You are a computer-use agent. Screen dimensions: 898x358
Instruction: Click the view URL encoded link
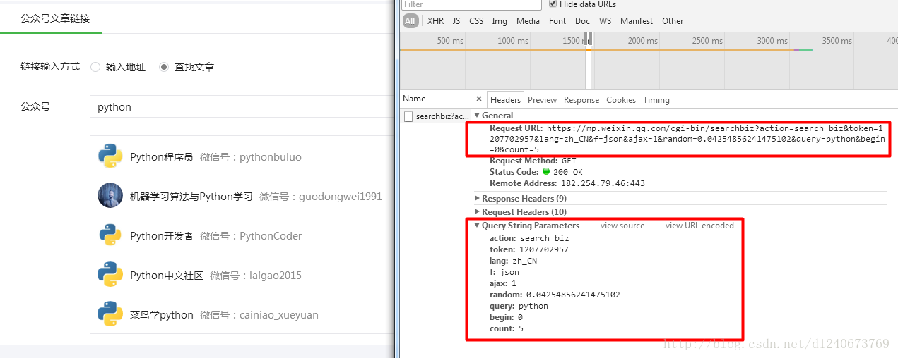pyautogui.click(x=699, y=226)
